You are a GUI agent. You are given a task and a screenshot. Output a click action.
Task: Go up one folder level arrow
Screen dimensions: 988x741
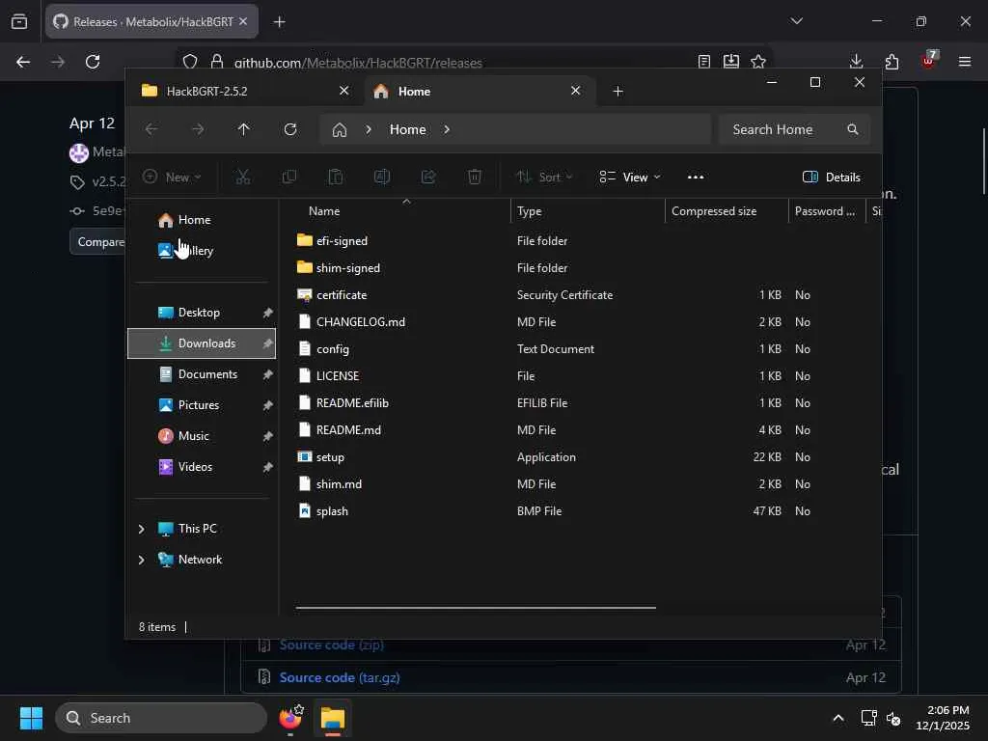(244, 129)
